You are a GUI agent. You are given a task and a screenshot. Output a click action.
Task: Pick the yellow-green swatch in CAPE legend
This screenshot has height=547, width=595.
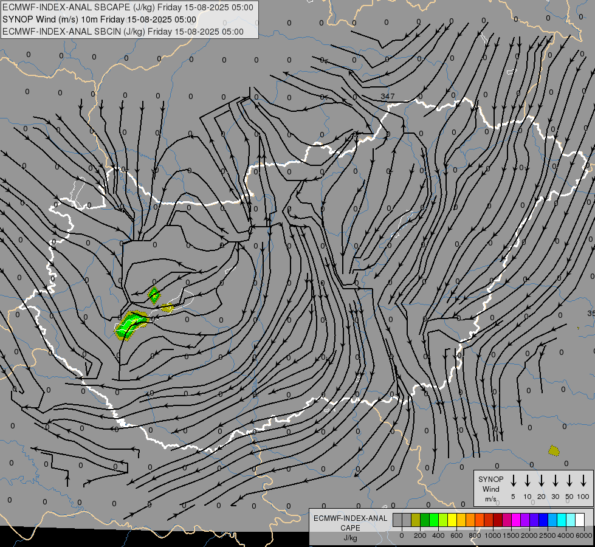coord(443,520)
